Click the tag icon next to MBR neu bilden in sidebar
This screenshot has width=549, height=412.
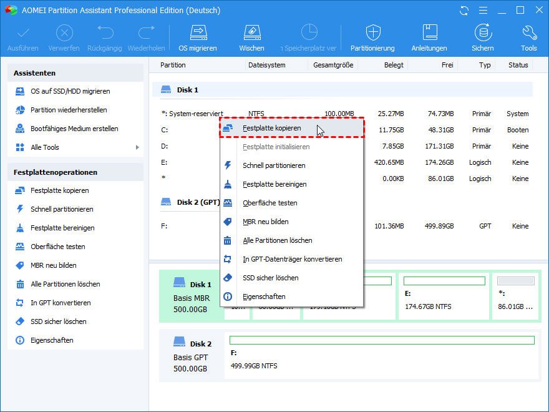pyautogui.click(x=20, y=265)
